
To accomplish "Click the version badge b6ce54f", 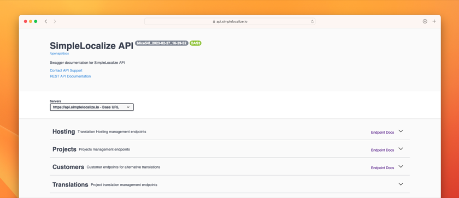I will click(x=162, y=43).
